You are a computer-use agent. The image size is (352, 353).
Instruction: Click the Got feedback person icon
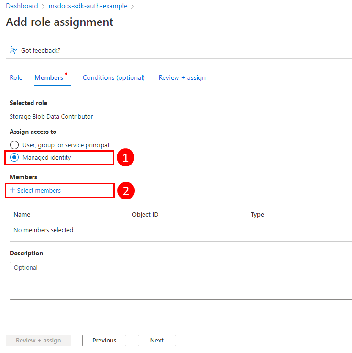(13, 50)
